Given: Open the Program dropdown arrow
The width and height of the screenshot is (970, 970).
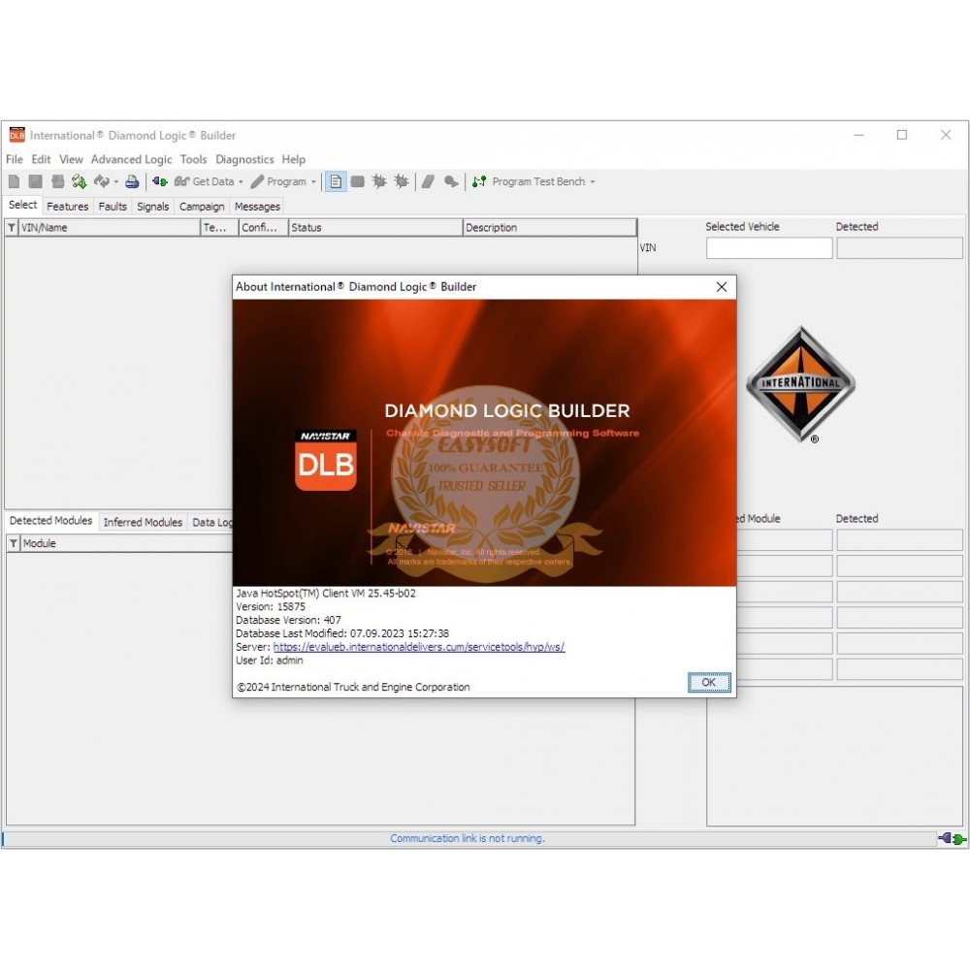Looking at the screenshot, I should click(x=313, y=182).
